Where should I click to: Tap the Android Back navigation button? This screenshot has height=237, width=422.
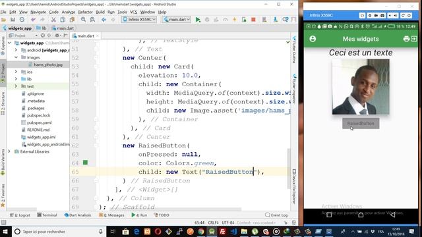[x=393, y=215]
